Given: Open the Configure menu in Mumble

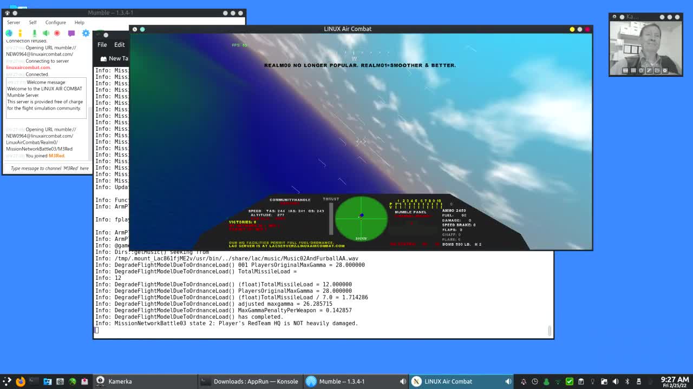Looking at the screenshot, I should 55,22.
